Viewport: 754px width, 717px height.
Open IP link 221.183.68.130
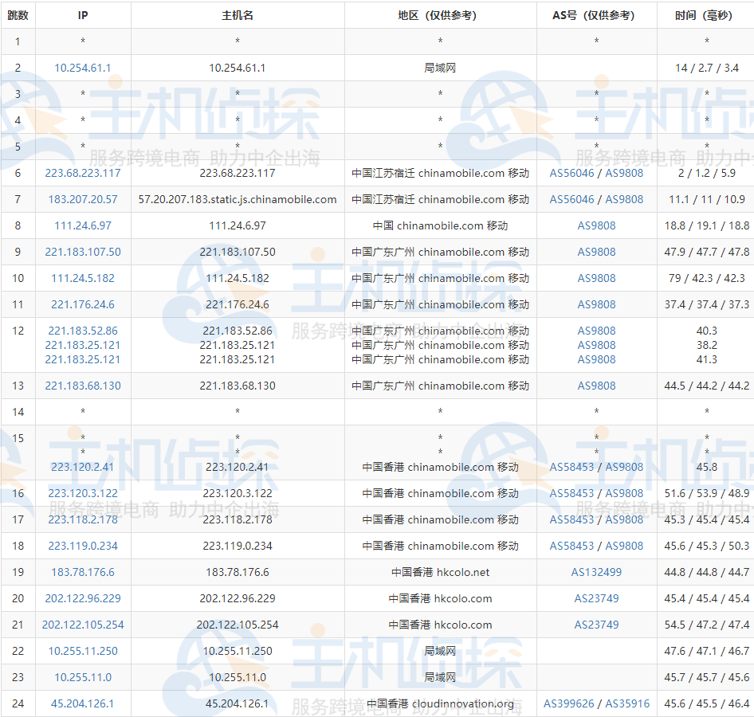click(83, 386)
